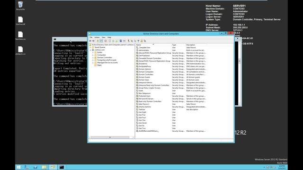Open Server Manager from the taskbar

(27, 167)
